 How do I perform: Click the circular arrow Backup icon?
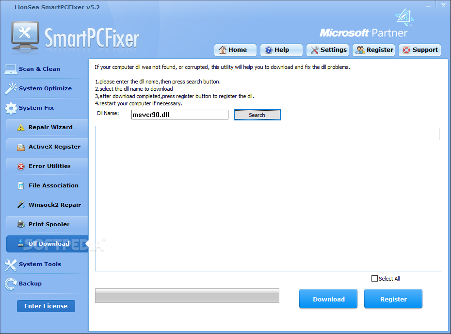[11, 284]
